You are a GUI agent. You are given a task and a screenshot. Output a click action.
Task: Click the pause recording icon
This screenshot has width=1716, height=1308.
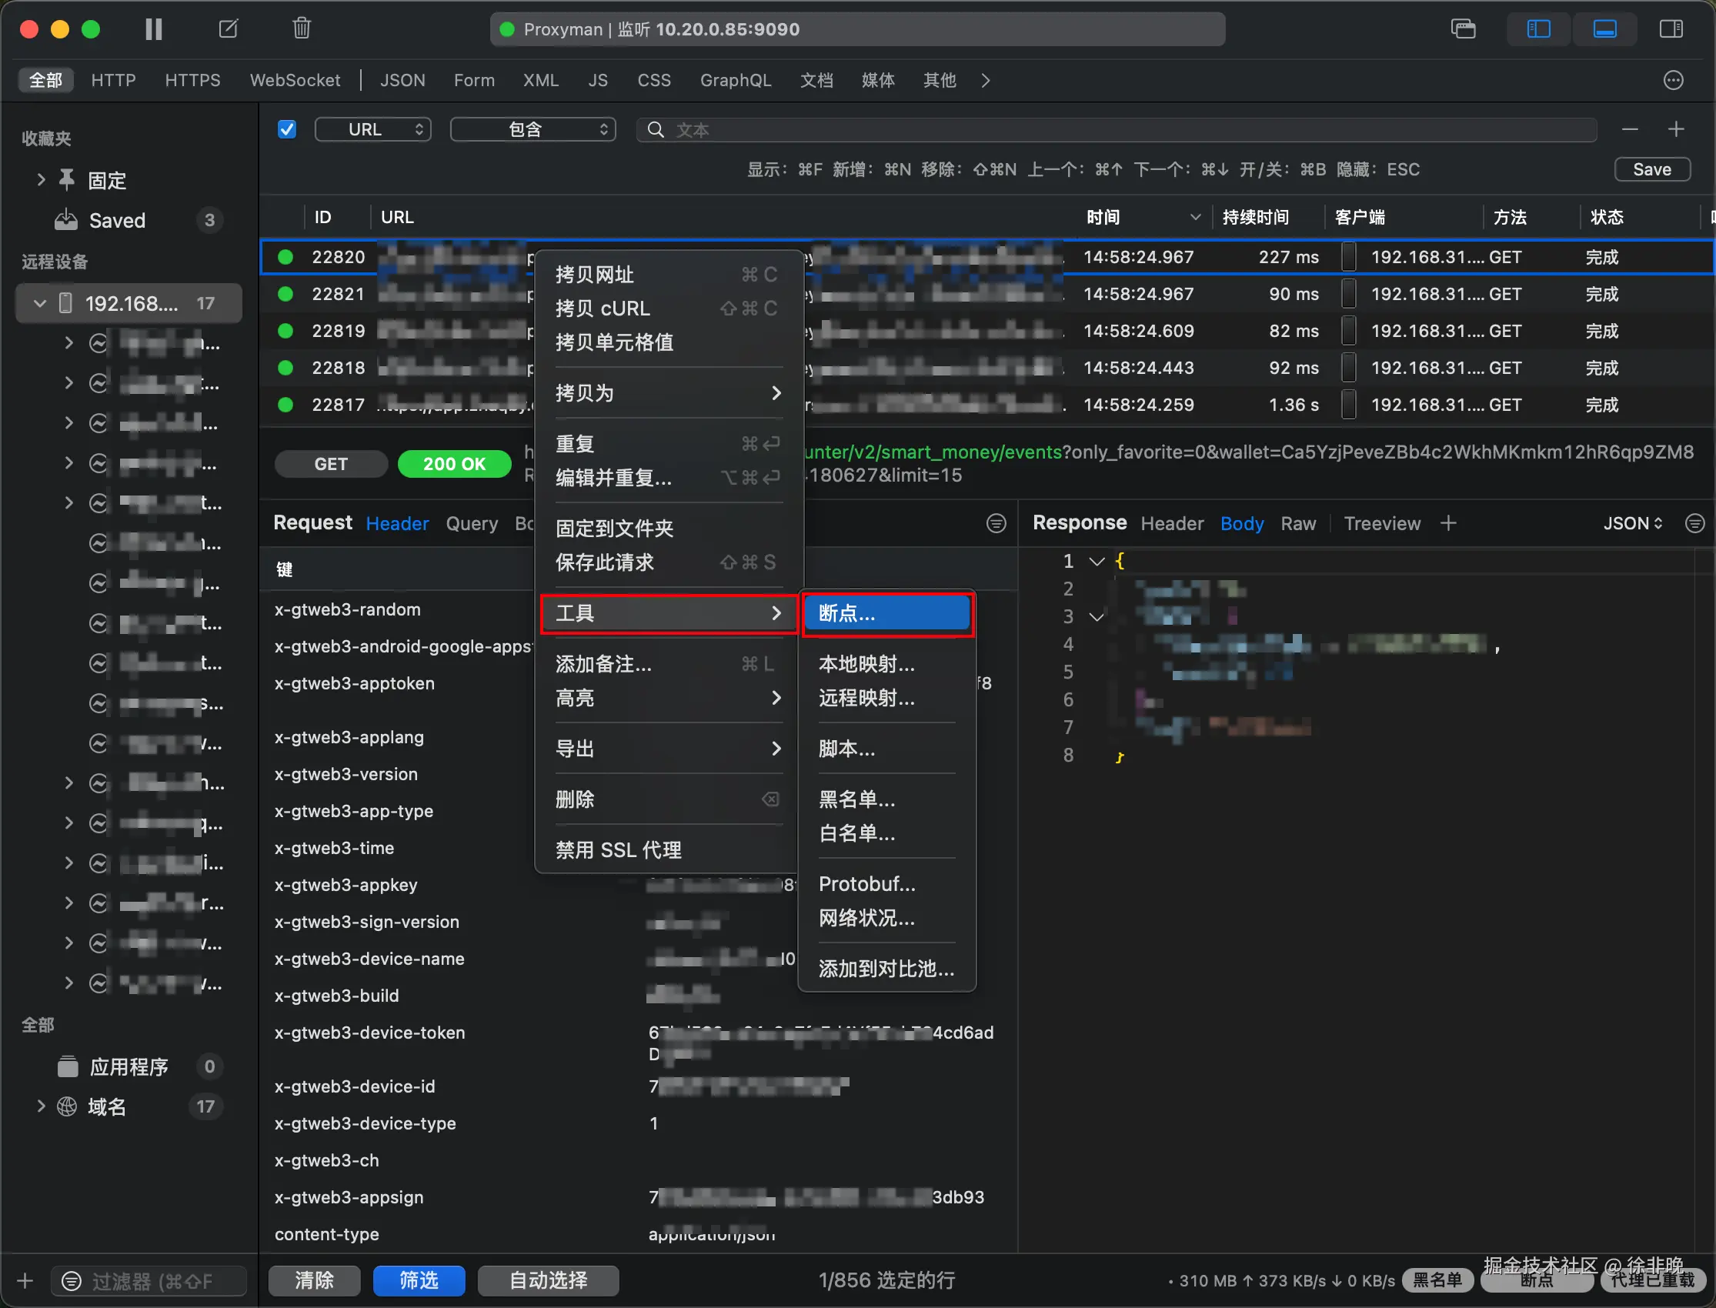click(x=153, y=28)
